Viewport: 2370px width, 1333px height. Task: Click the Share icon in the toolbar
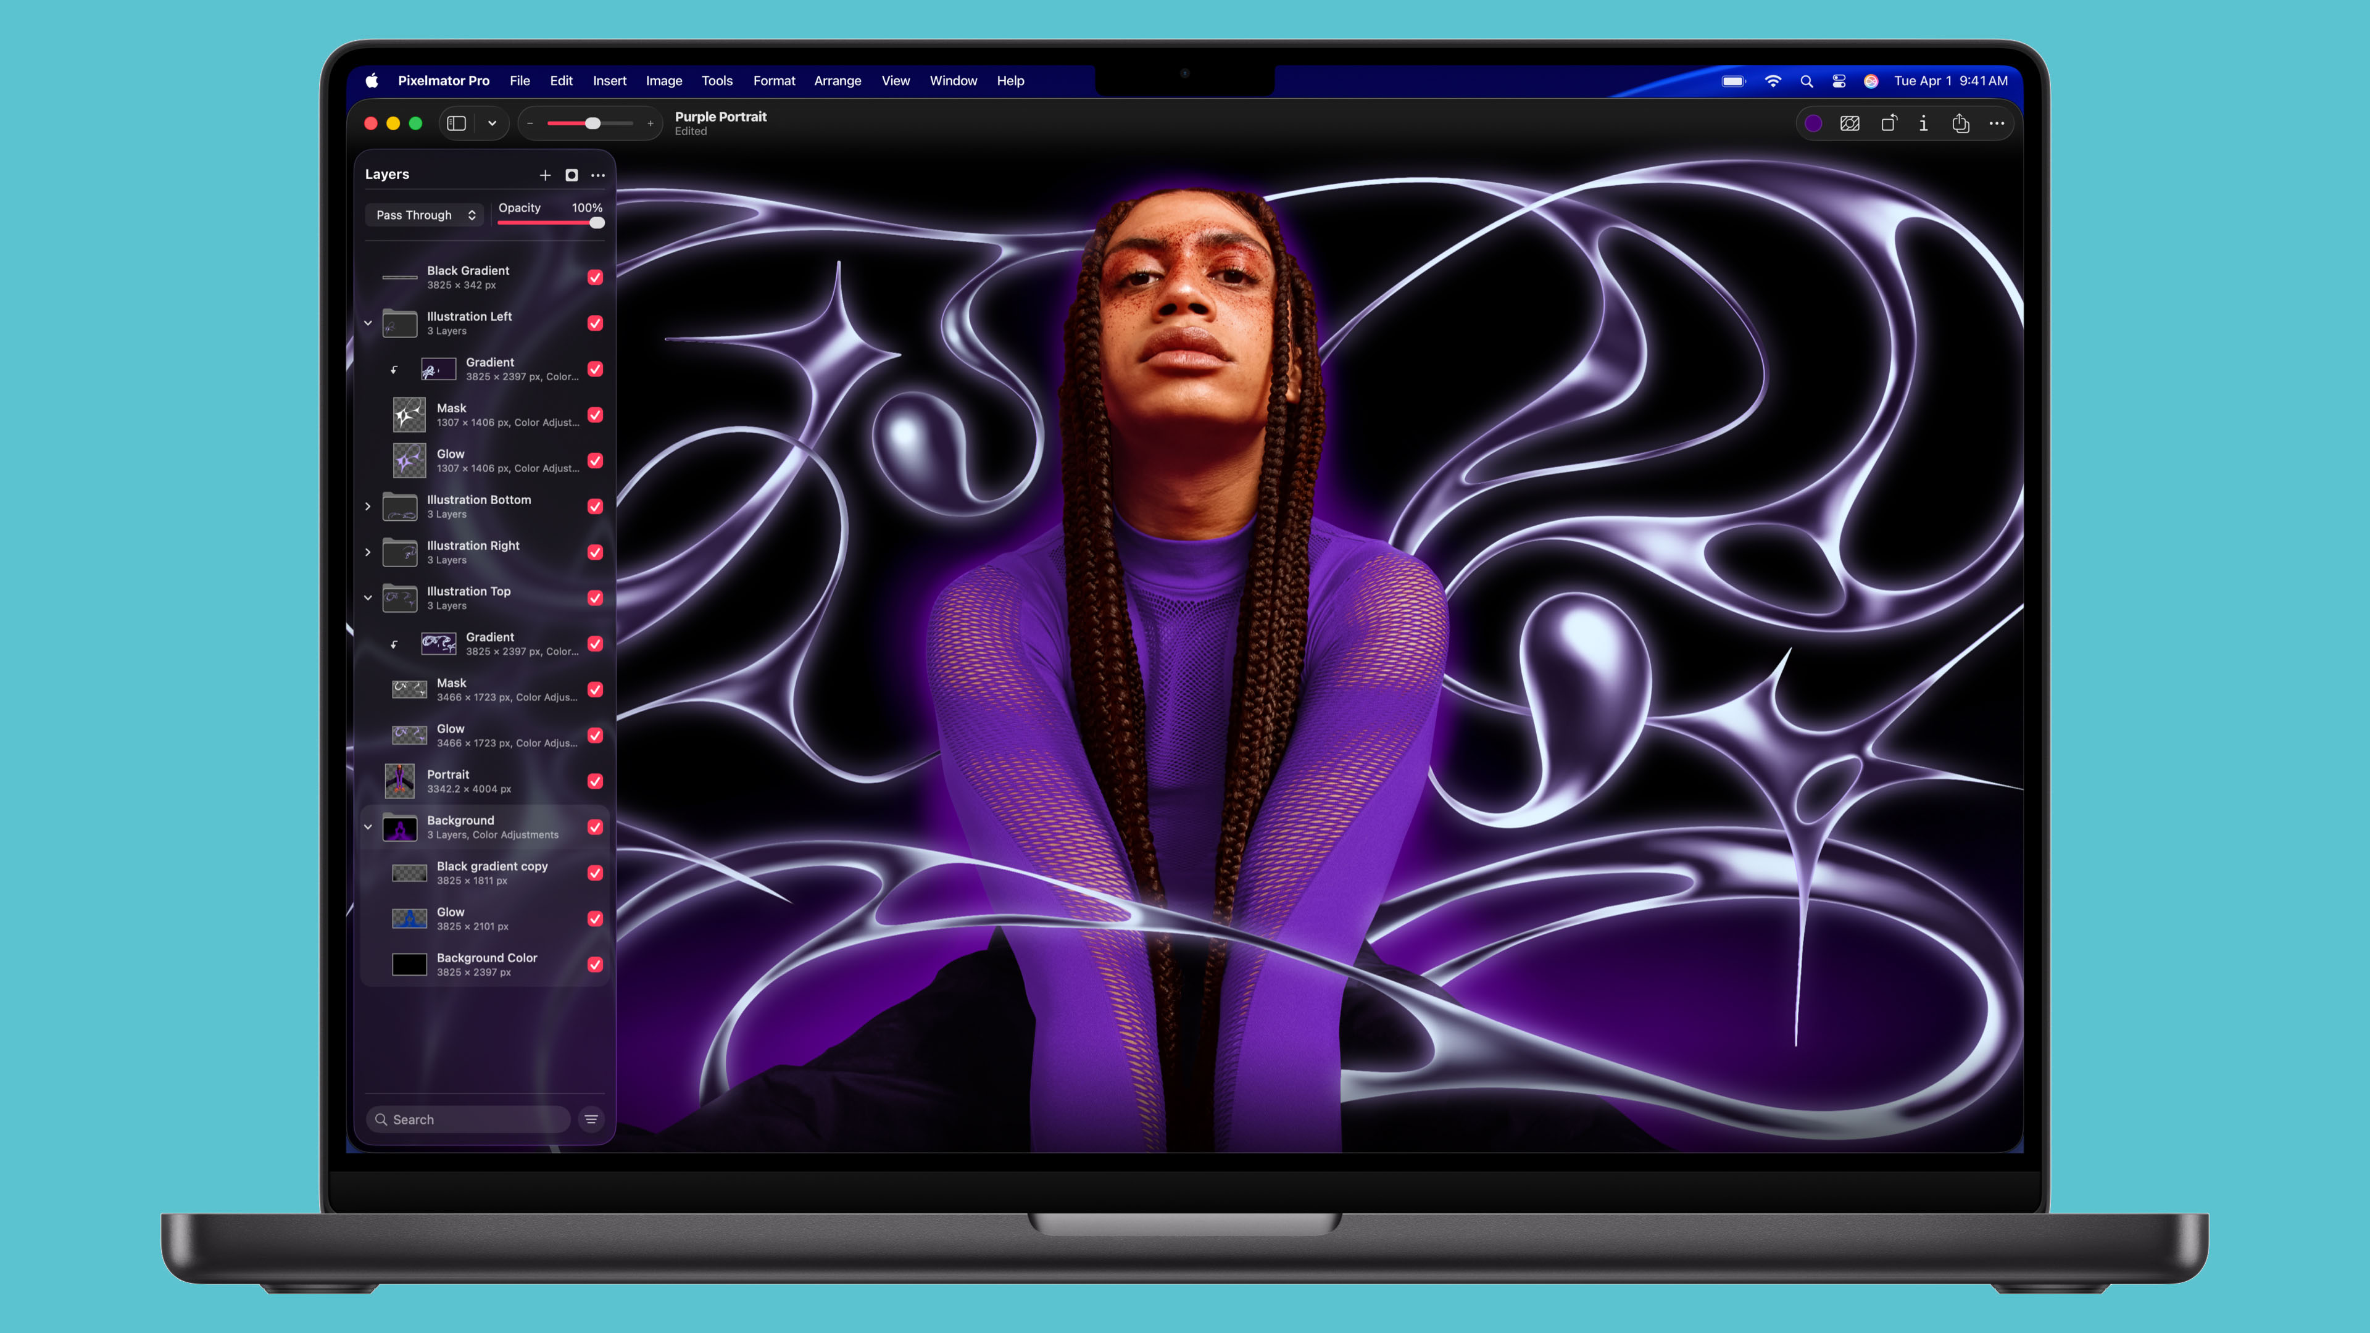point(1961,123)
